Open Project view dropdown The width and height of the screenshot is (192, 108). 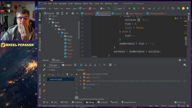[x=49, y=13]
